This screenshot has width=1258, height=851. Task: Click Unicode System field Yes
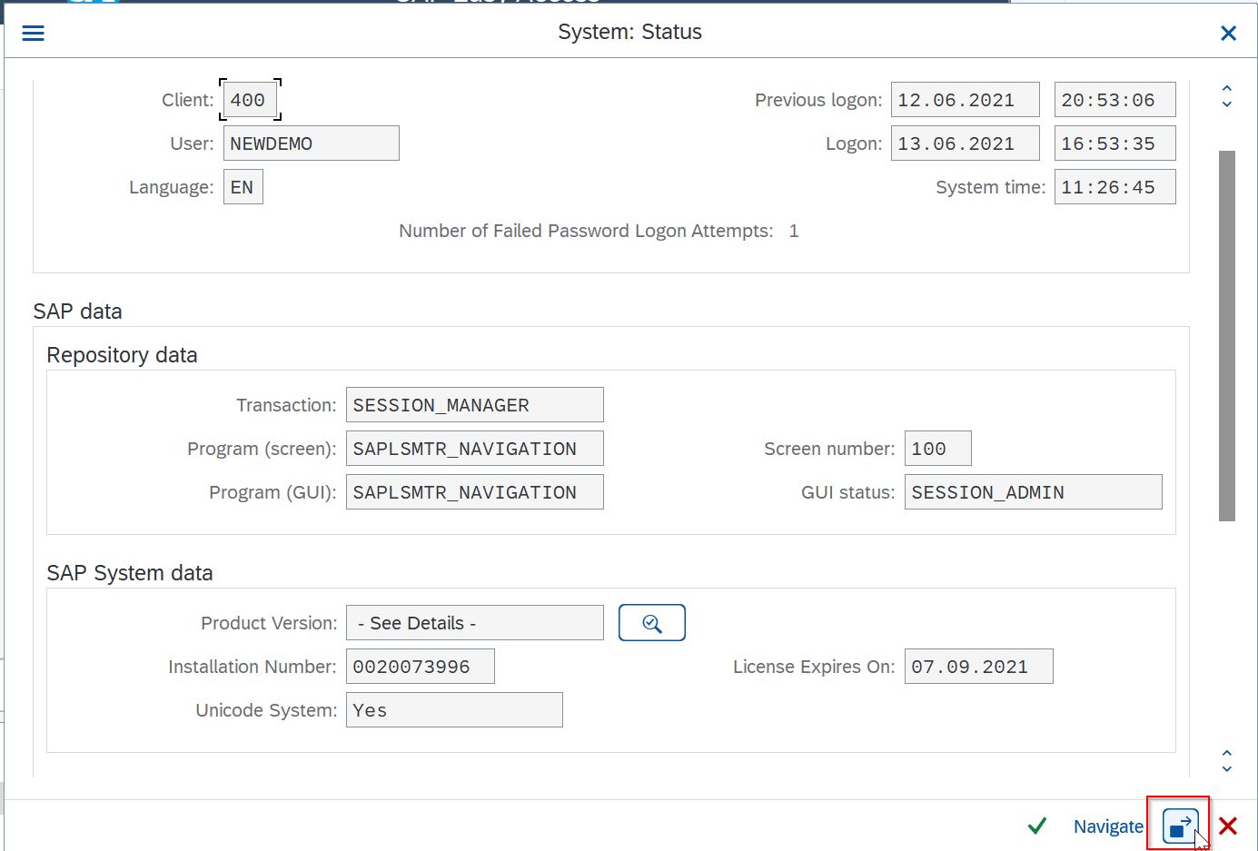point(454,710)
